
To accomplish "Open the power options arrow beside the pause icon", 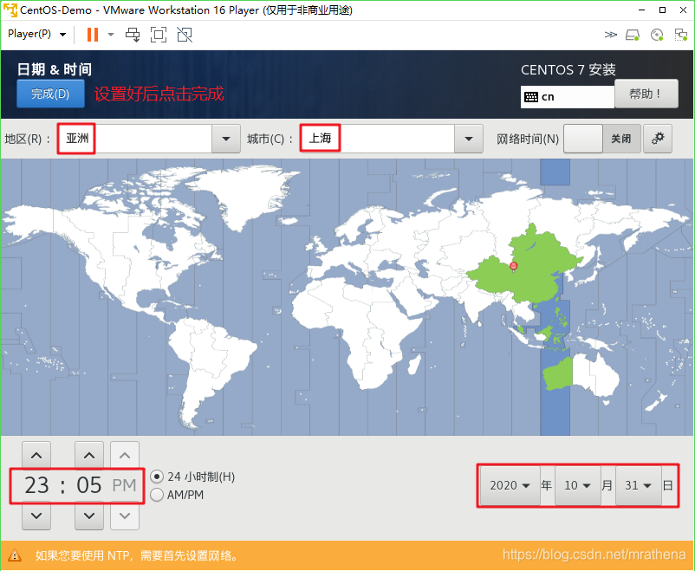I will pos(111,34).
